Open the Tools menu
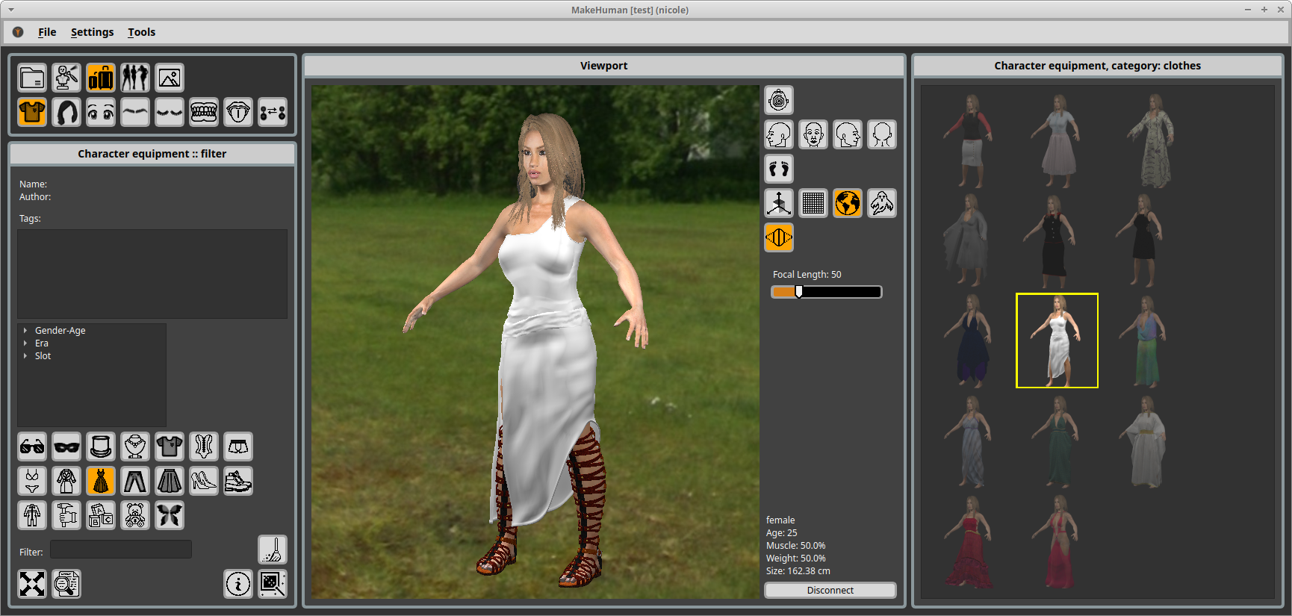 coord(141,32)
